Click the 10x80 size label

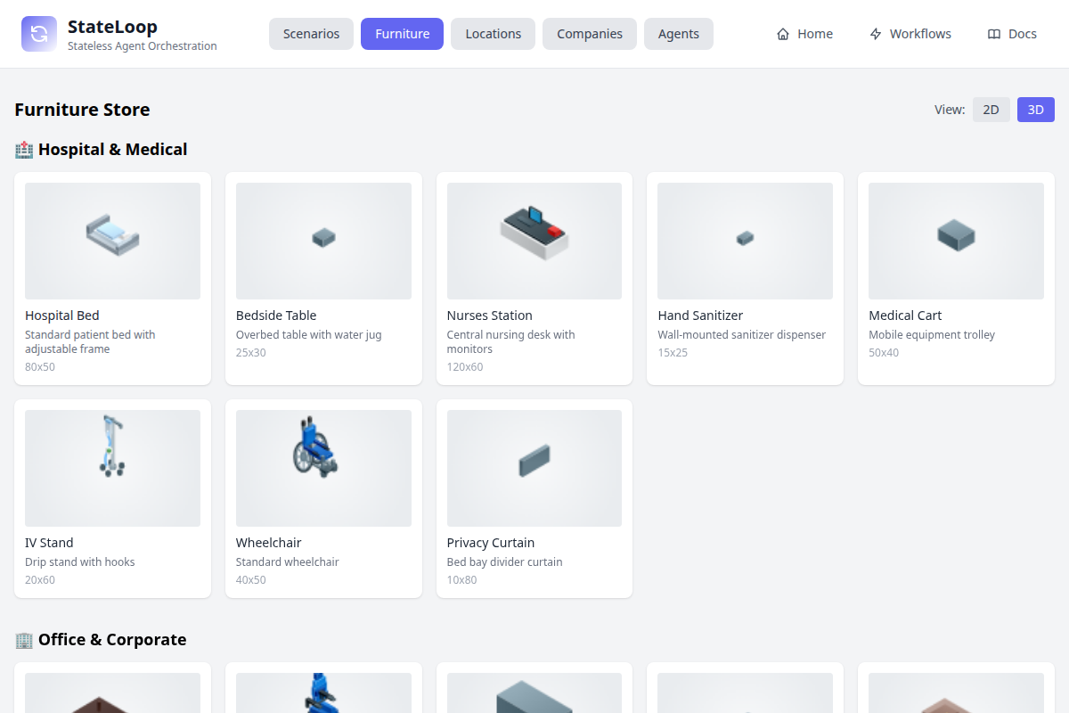pyautogui.click(x=462, y=579)
